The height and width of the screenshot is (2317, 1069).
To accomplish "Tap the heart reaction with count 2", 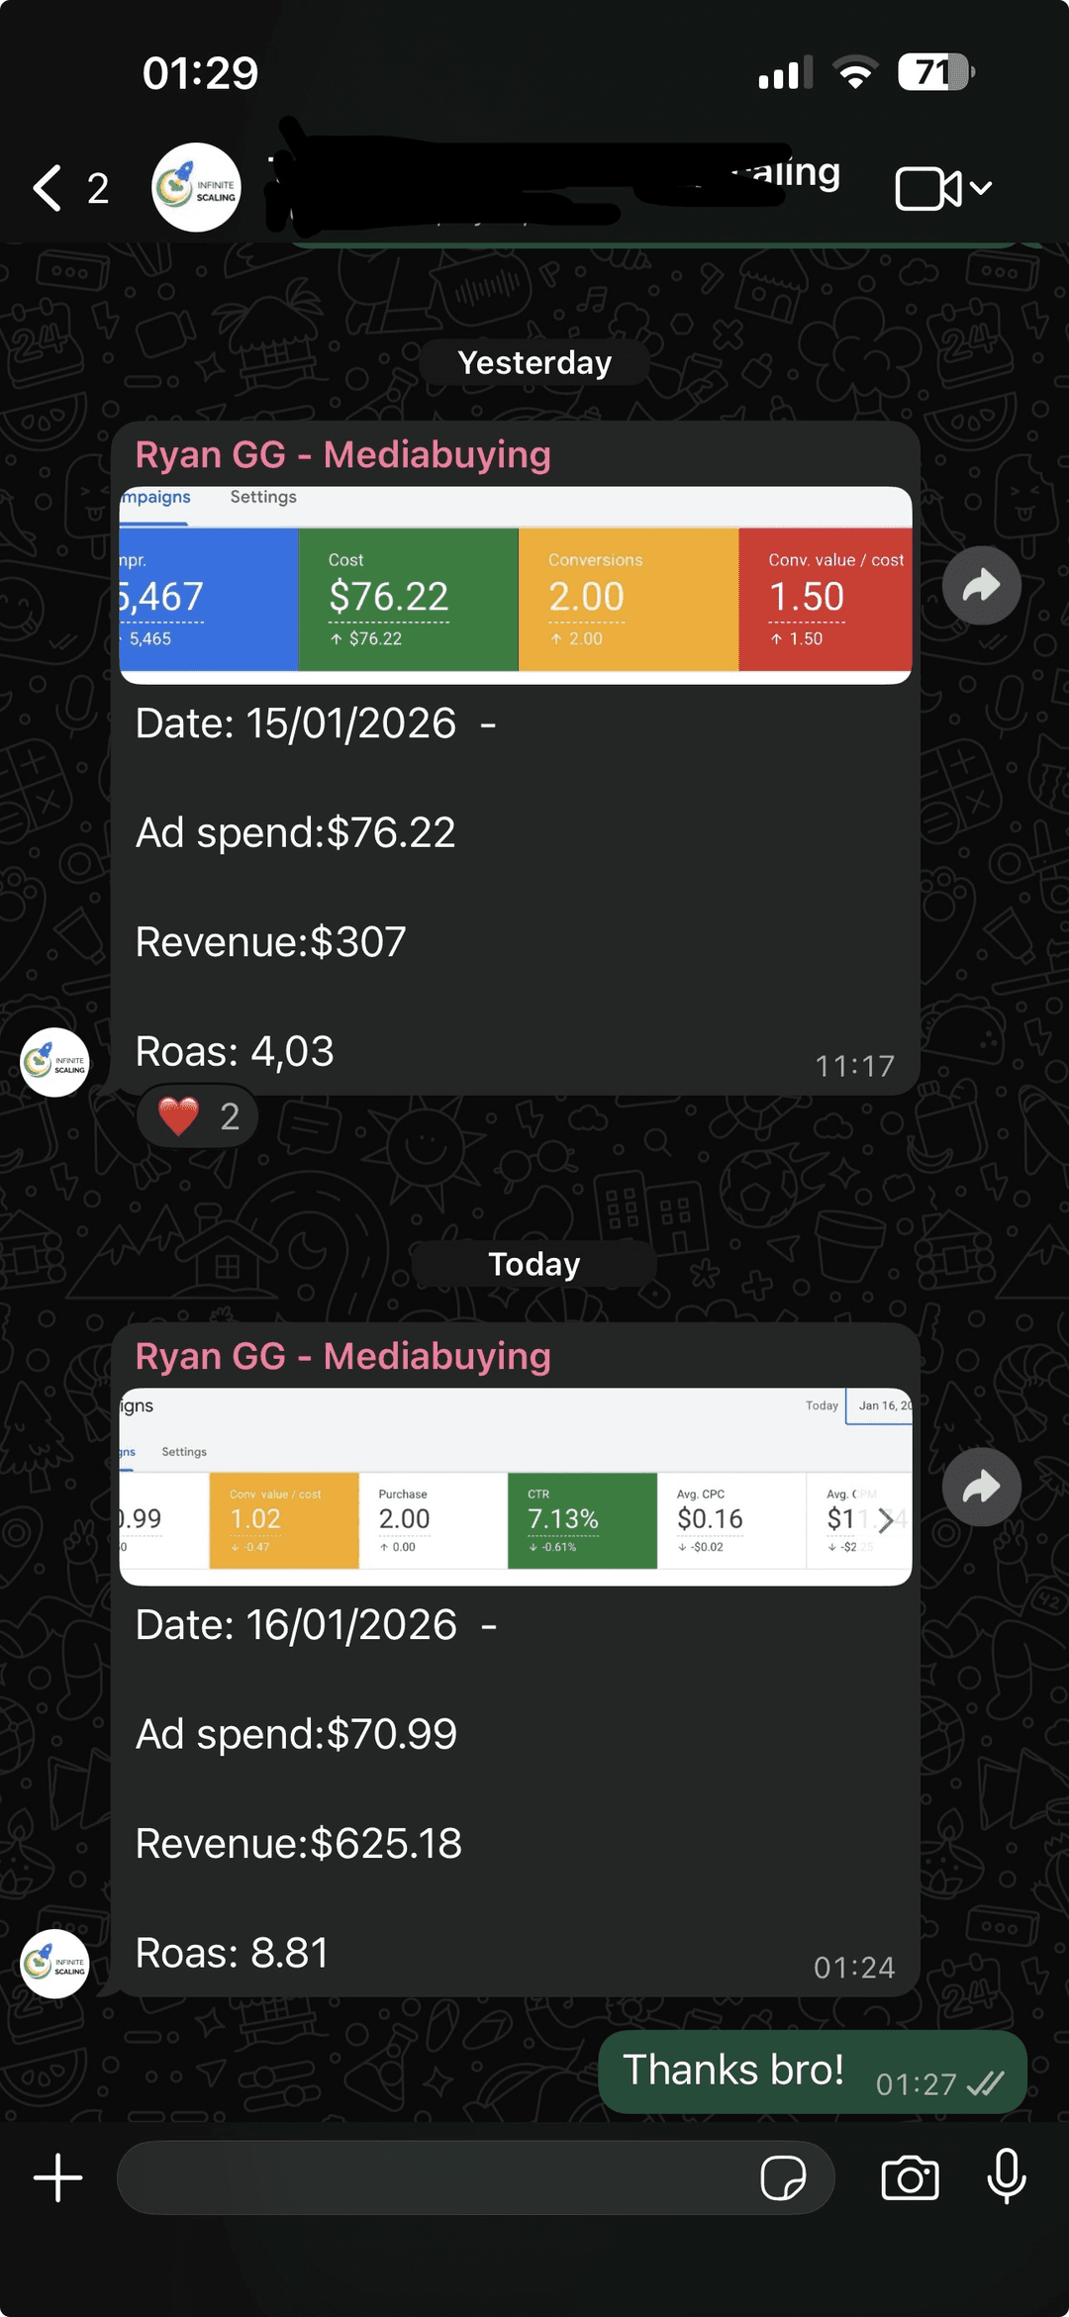I will [198, 1116].
